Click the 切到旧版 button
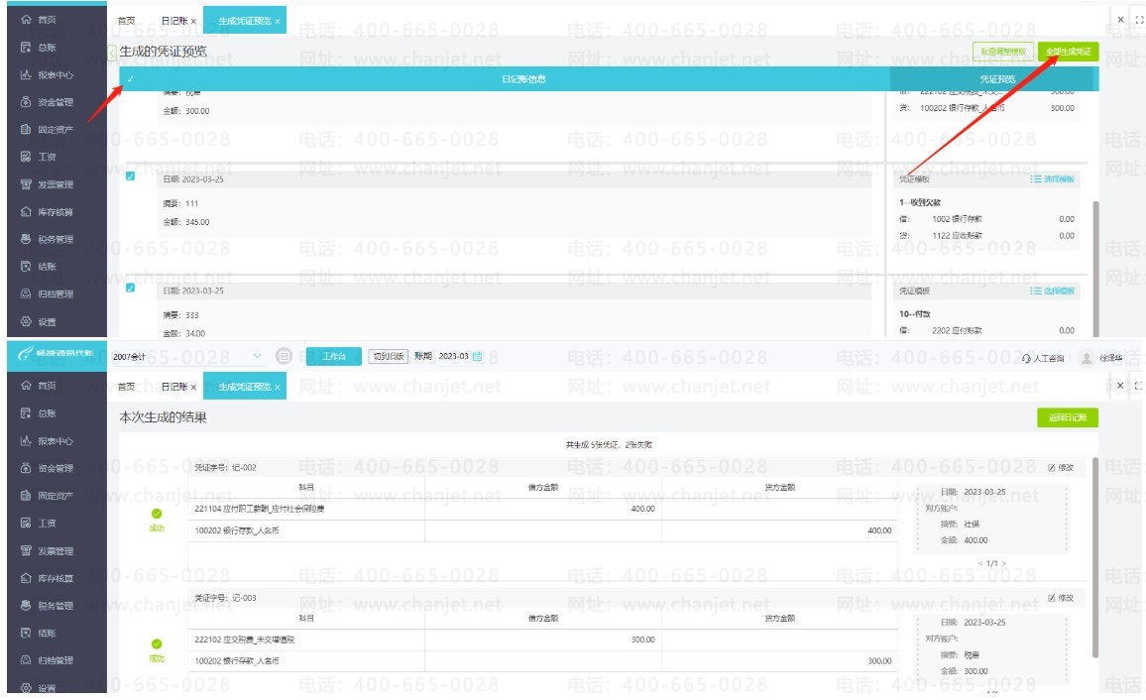Image resolution: width=1146 pixels, height=700 pixels. 388,357
